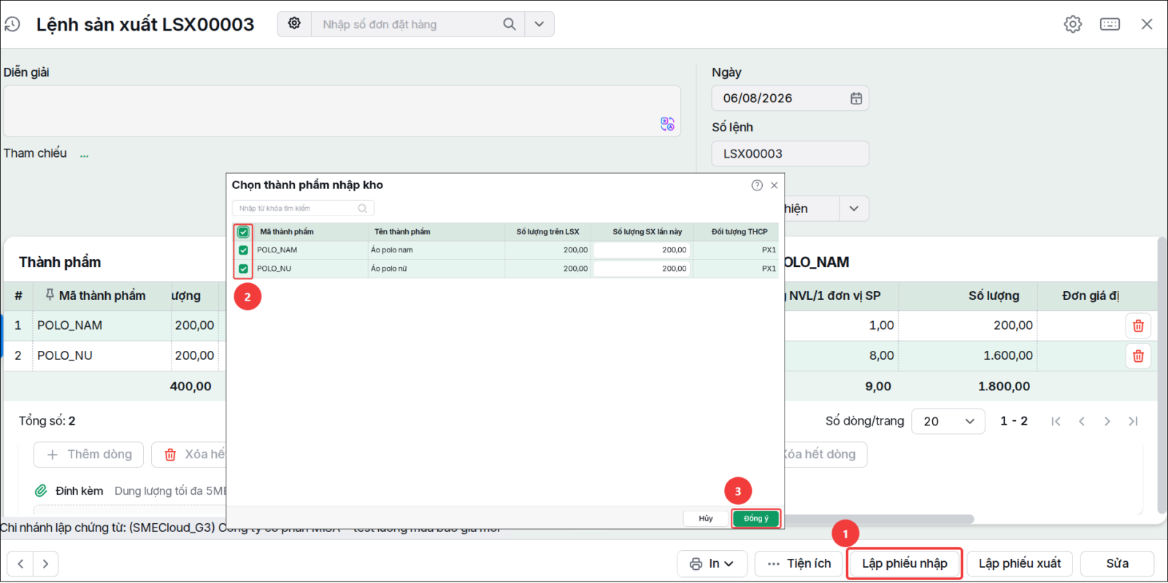This screenshot has height=583, width=1168.
Task: Click the 400,00 total in Thành phẩm footer
Action: tap(191, 387)
